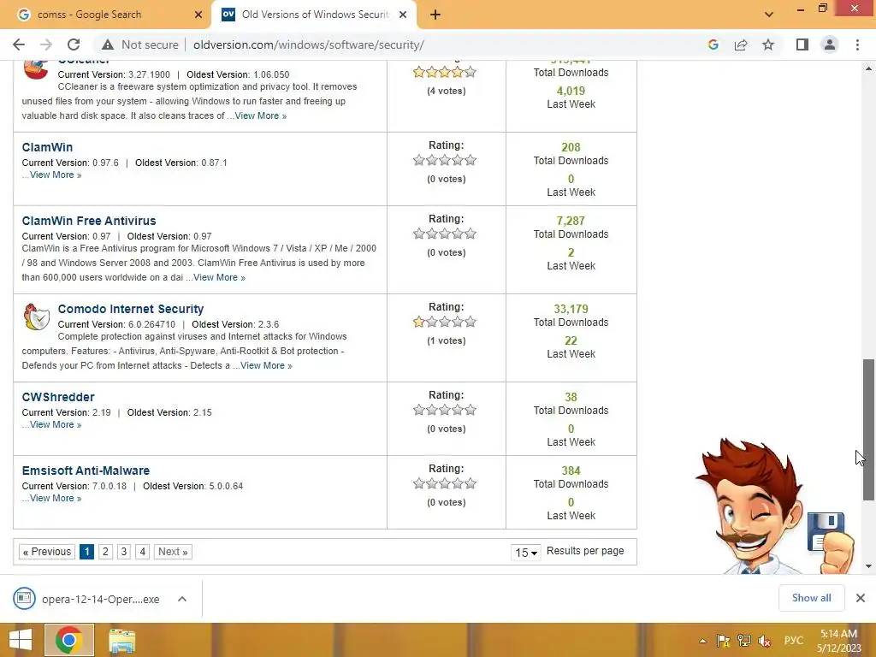Open the 15 results per page dropdown

[x=526, y=553]
